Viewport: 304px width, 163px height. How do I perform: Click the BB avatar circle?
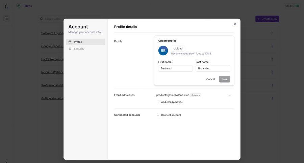pyautogui.click(x=163, y=51)
